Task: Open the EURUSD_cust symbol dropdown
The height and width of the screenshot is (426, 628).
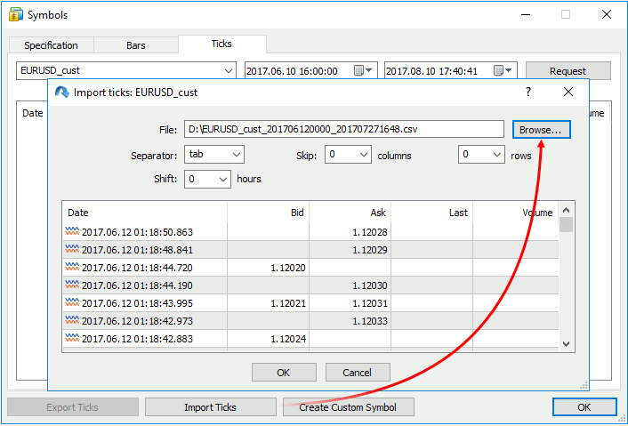Action: click(x=229, y=71)
